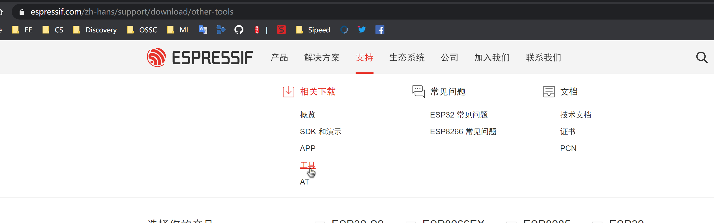The image size is (714, 223).
Task: Open the 生态系统 navigation menu
Action: click(x=407, y=57)
